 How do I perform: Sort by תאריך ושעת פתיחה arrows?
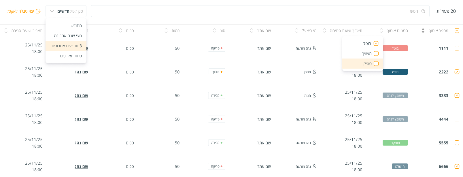click(324, 31)
